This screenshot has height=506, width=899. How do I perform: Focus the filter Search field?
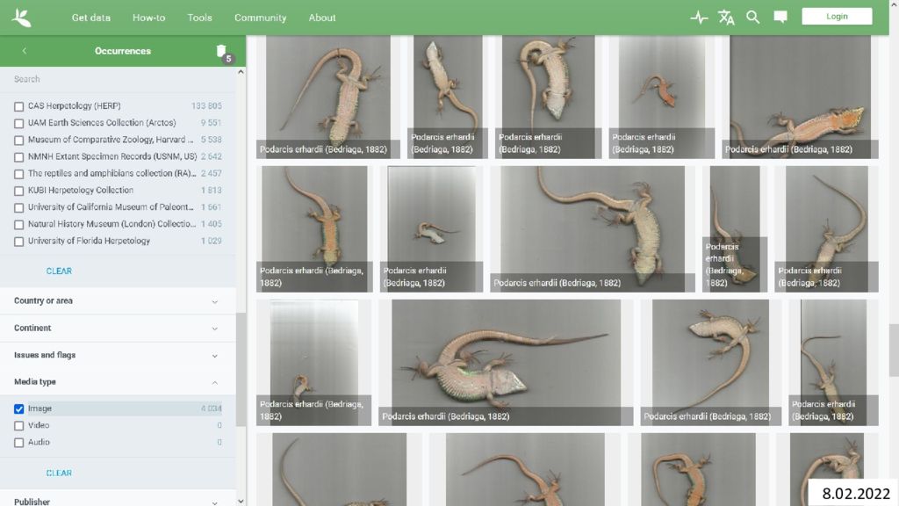(118, 79)
